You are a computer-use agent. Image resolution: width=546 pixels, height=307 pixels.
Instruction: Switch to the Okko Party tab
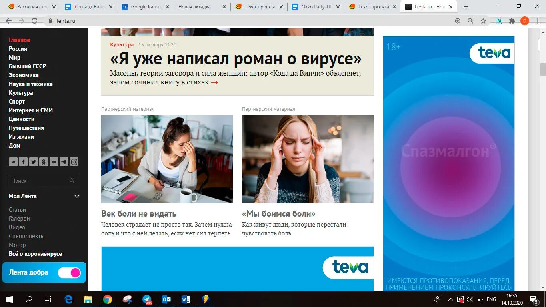pyautogui.click(x=316, y=7)
